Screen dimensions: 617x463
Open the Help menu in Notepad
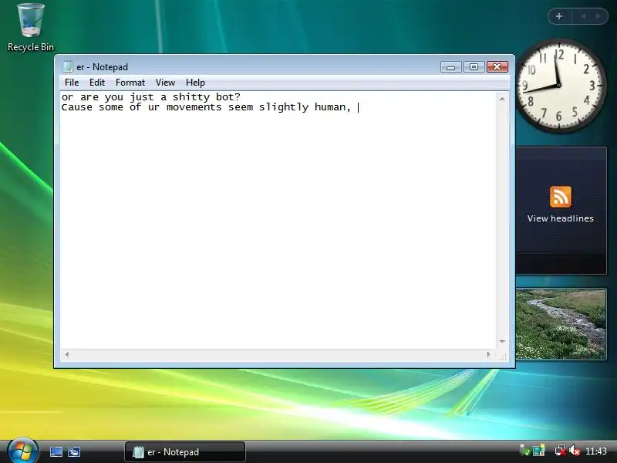click(x=195, y=83)
